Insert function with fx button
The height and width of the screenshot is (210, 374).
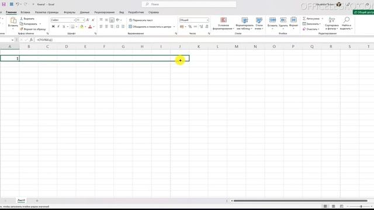point(31,40)
